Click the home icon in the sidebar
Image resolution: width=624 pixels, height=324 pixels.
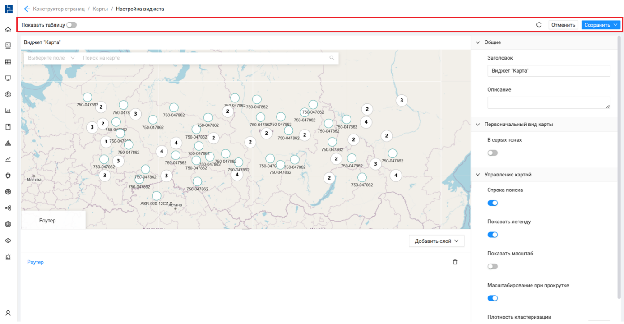[x=8, y=30]
